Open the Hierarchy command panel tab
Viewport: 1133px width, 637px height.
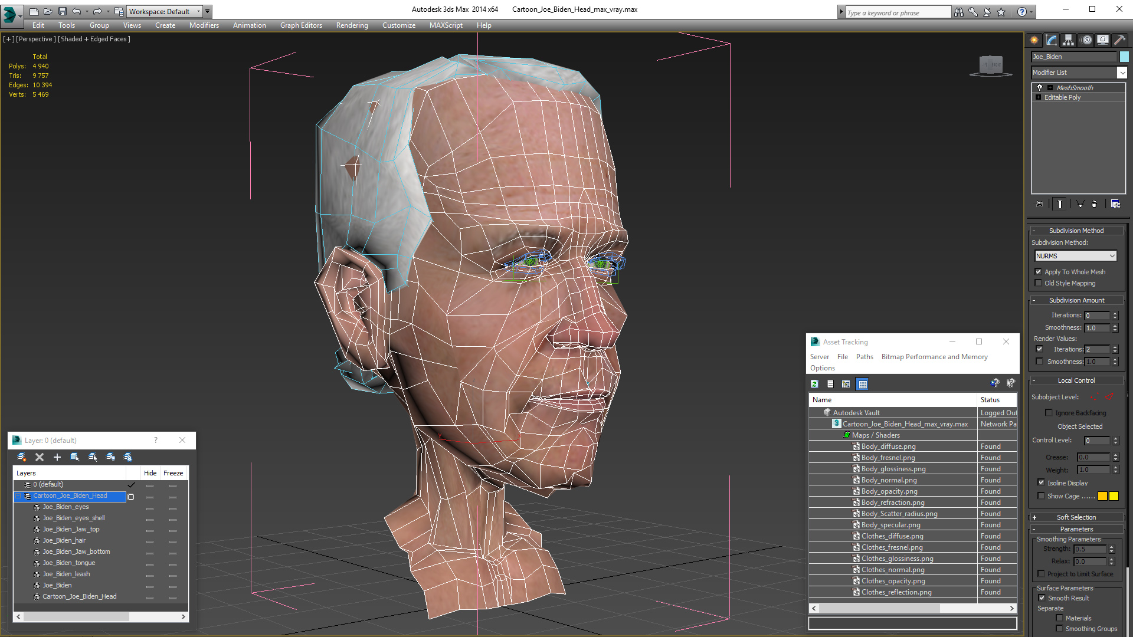pos(1068,40)
